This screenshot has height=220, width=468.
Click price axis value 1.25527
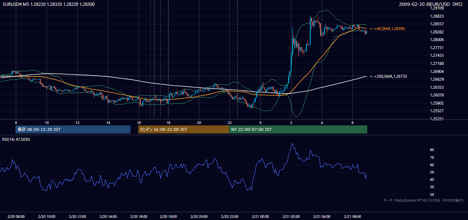pos(437,111)
